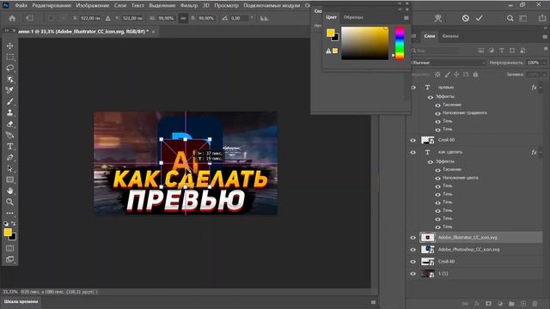Swap foreground and background colors
This screenshot has width=550, height=309.
point(14,223)
